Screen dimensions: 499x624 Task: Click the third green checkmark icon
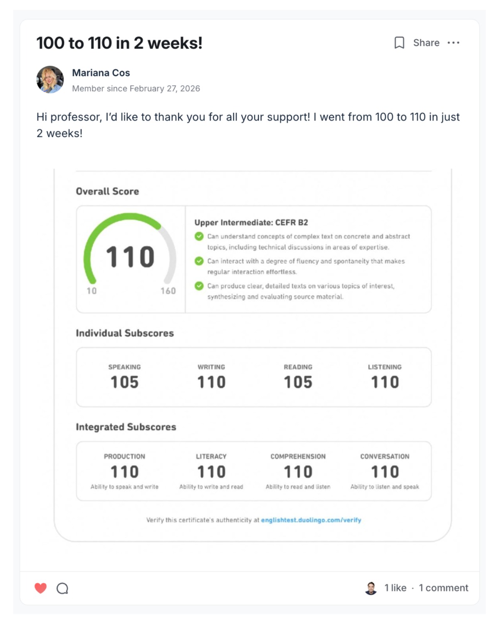coord(199,286)
